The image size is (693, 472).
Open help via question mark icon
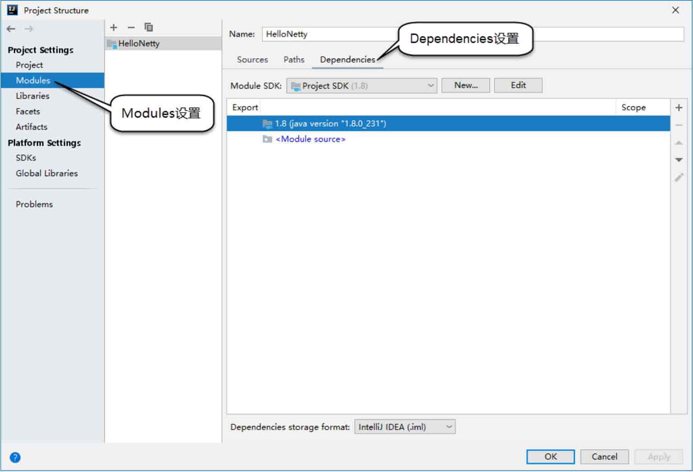point(15,458)
